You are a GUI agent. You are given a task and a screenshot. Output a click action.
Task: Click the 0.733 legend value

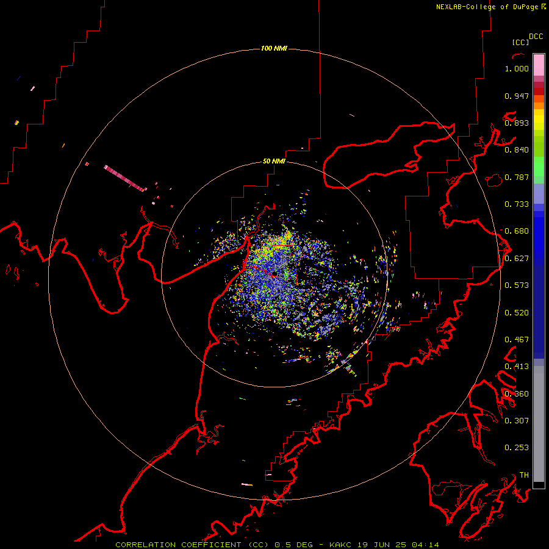point(517,204)
